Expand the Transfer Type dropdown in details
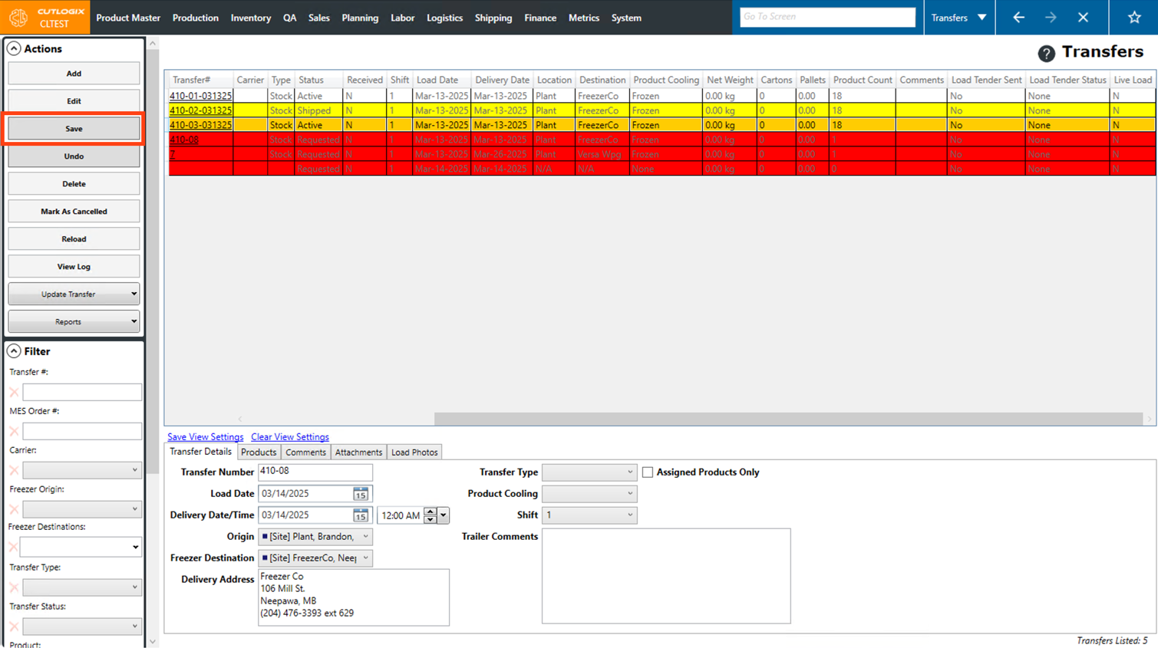Image resolution: width=1158 pixels, height=648 pixels. click(x=589, y=472)
